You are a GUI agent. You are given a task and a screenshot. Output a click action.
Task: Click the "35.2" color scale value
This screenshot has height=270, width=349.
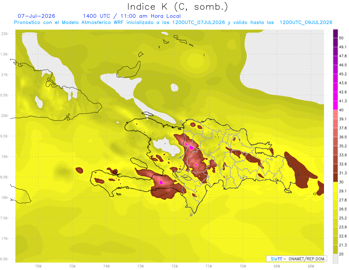343,146
